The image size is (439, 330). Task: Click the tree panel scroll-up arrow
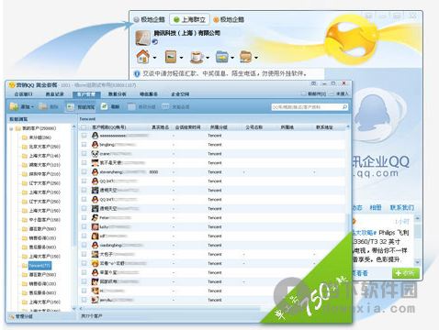tap(73, 126)
